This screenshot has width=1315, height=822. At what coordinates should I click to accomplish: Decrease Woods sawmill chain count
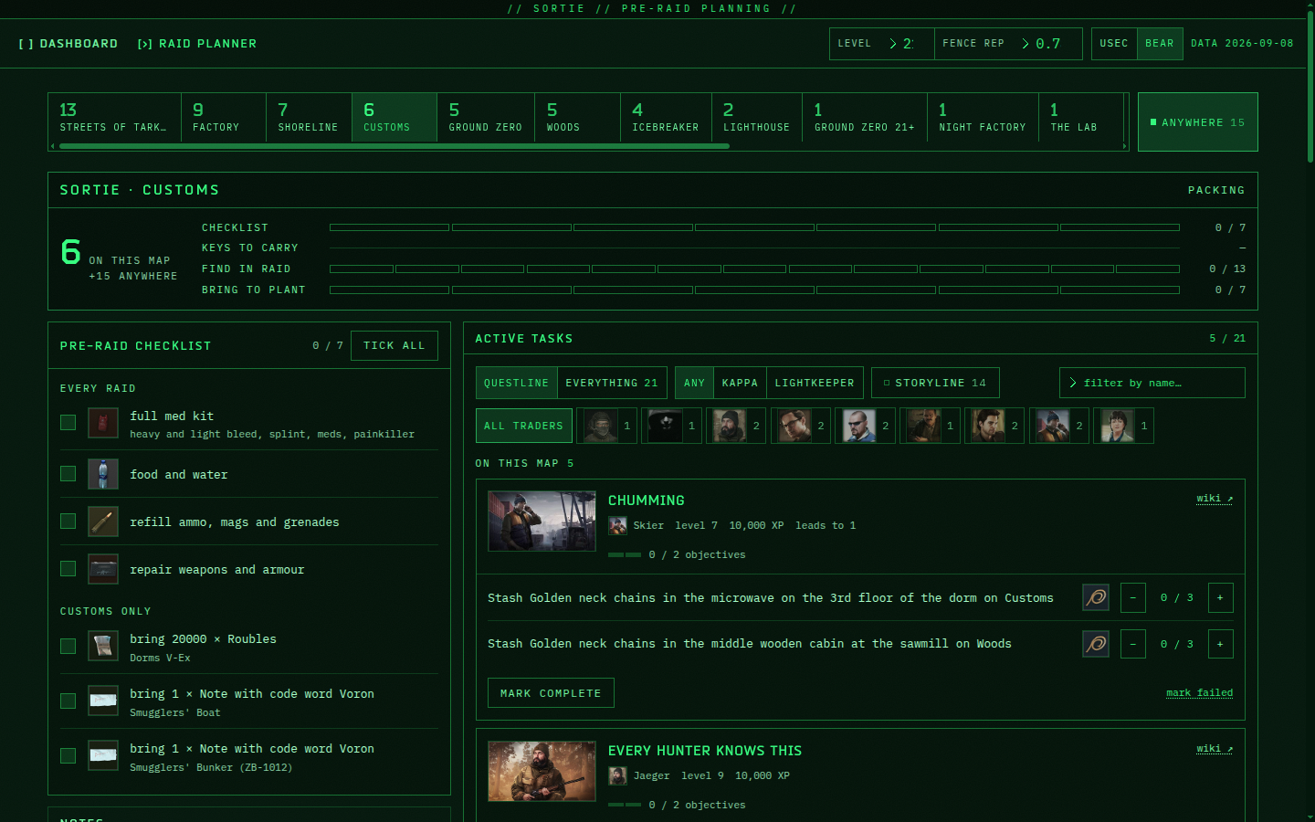[x=1132, y=644]
